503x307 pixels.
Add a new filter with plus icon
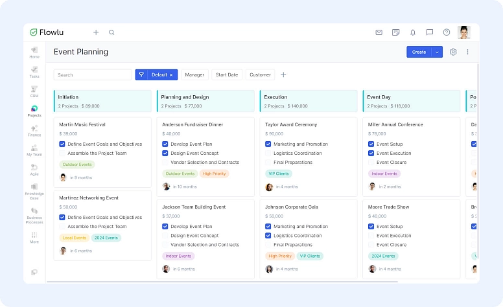(283, 75)
